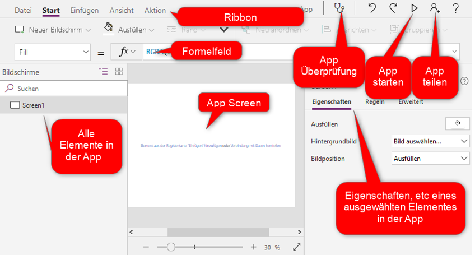Click the zoom slider handle
This screenshot has width=475, height=255.
[171, 247]
